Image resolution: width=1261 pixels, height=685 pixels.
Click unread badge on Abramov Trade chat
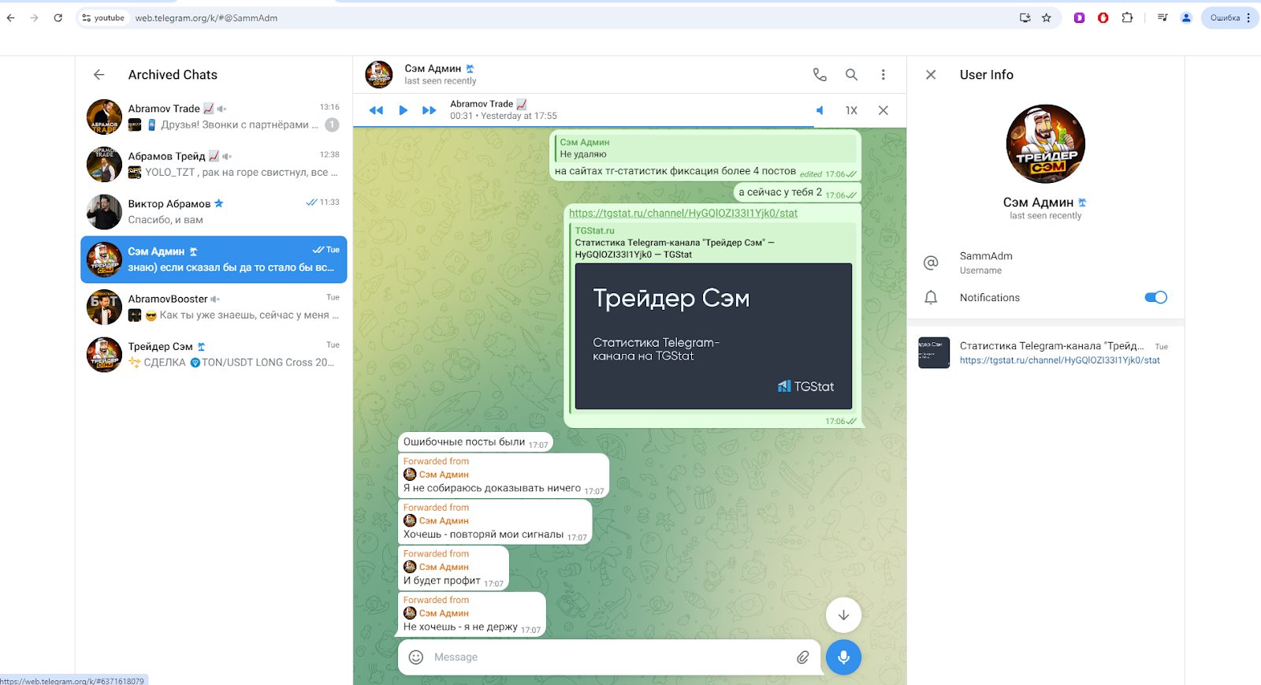[332, 125]
